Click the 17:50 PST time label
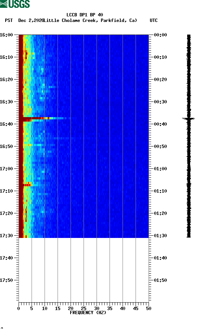This screenshot has height=332, width=205. pyautogui.click(x=6, y=280)
